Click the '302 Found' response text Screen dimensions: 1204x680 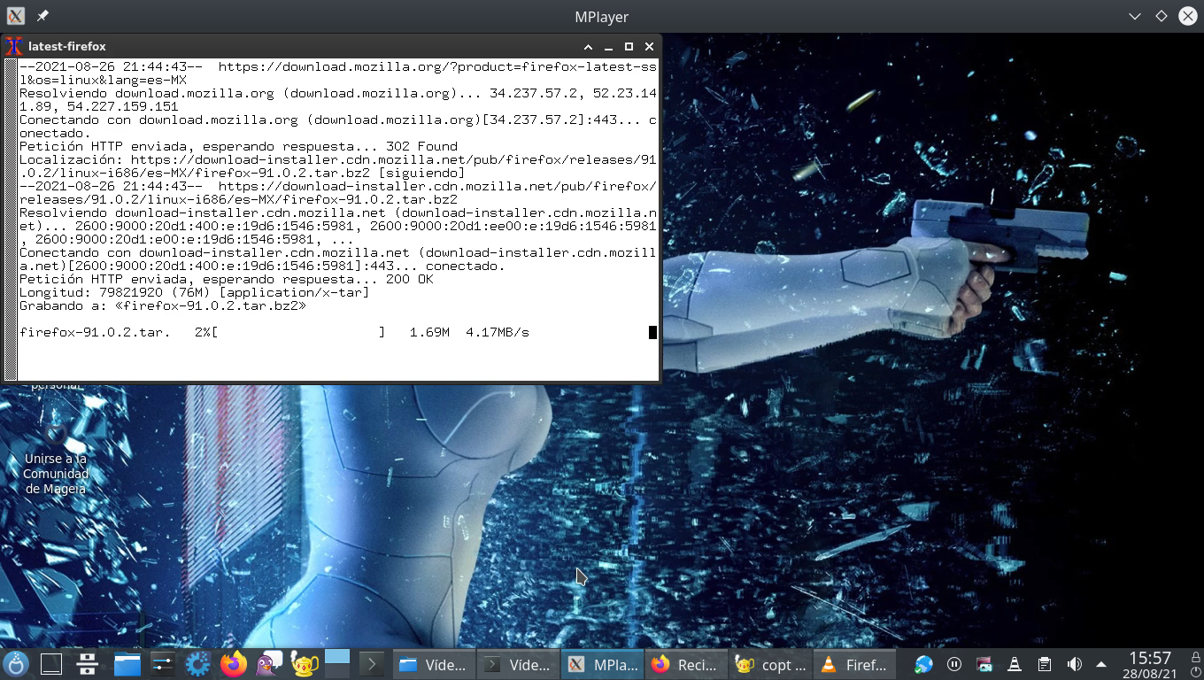(x=422, y=146)
